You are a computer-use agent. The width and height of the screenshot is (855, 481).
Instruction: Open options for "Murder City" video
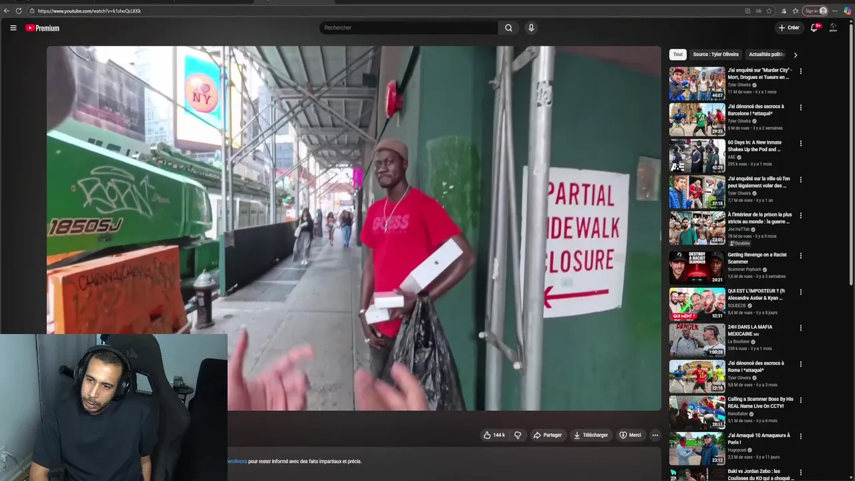801,71
